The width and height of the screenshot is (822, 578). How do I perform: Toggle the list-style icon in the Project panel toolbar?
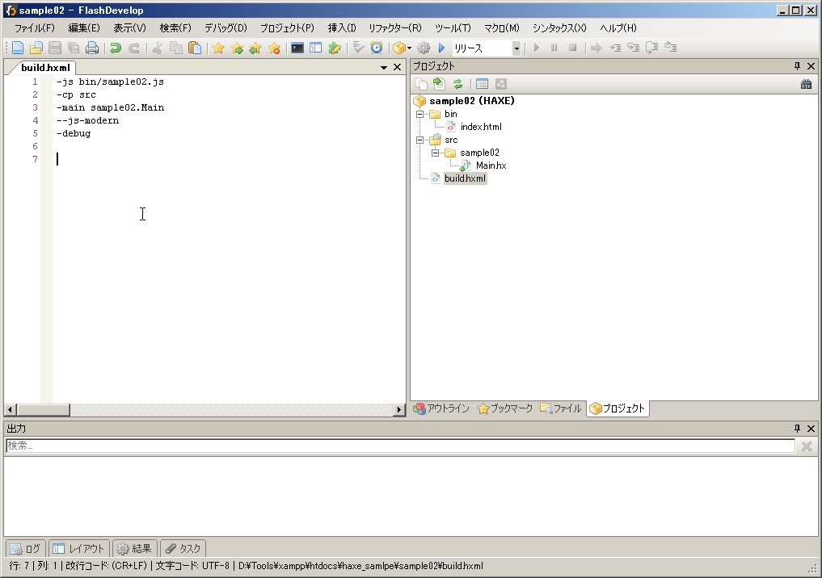482,84
